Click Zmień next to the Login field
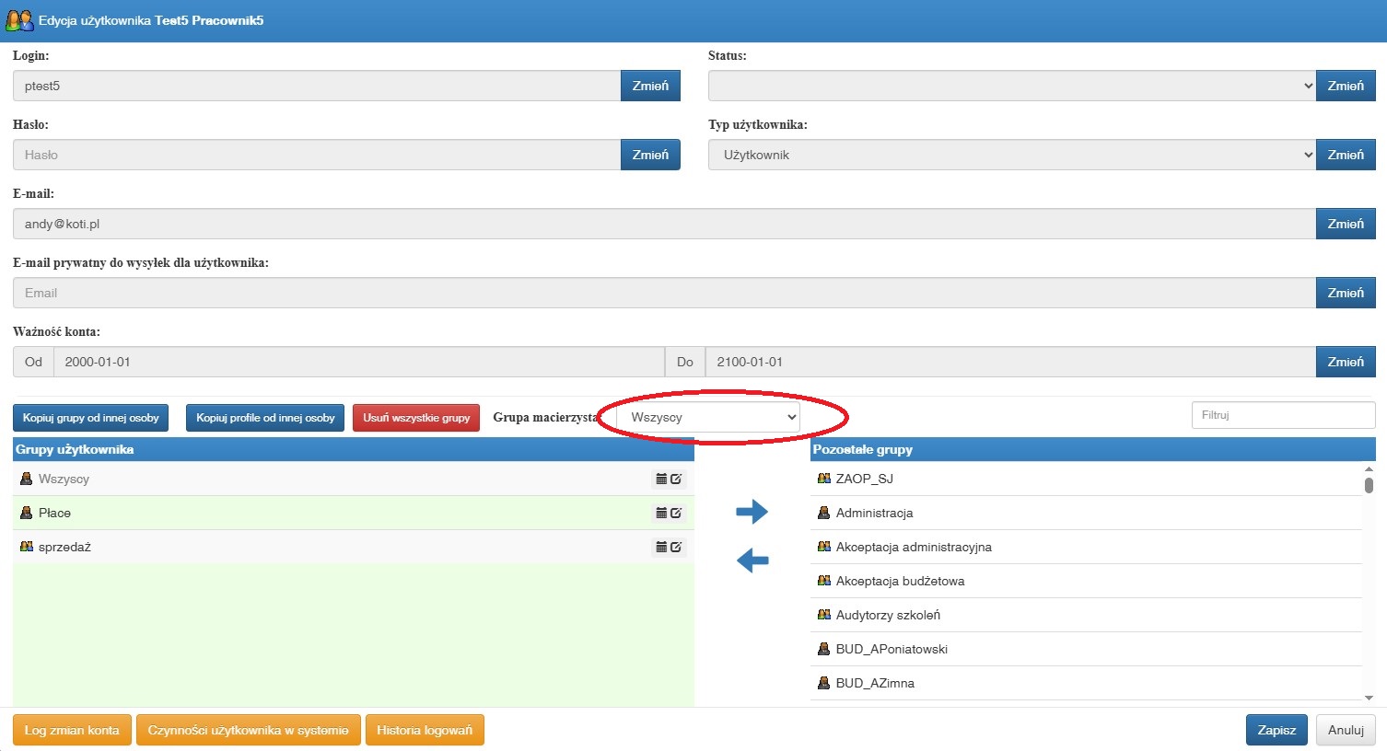Screen dimensions: 1387x751 tap(650, 86)
